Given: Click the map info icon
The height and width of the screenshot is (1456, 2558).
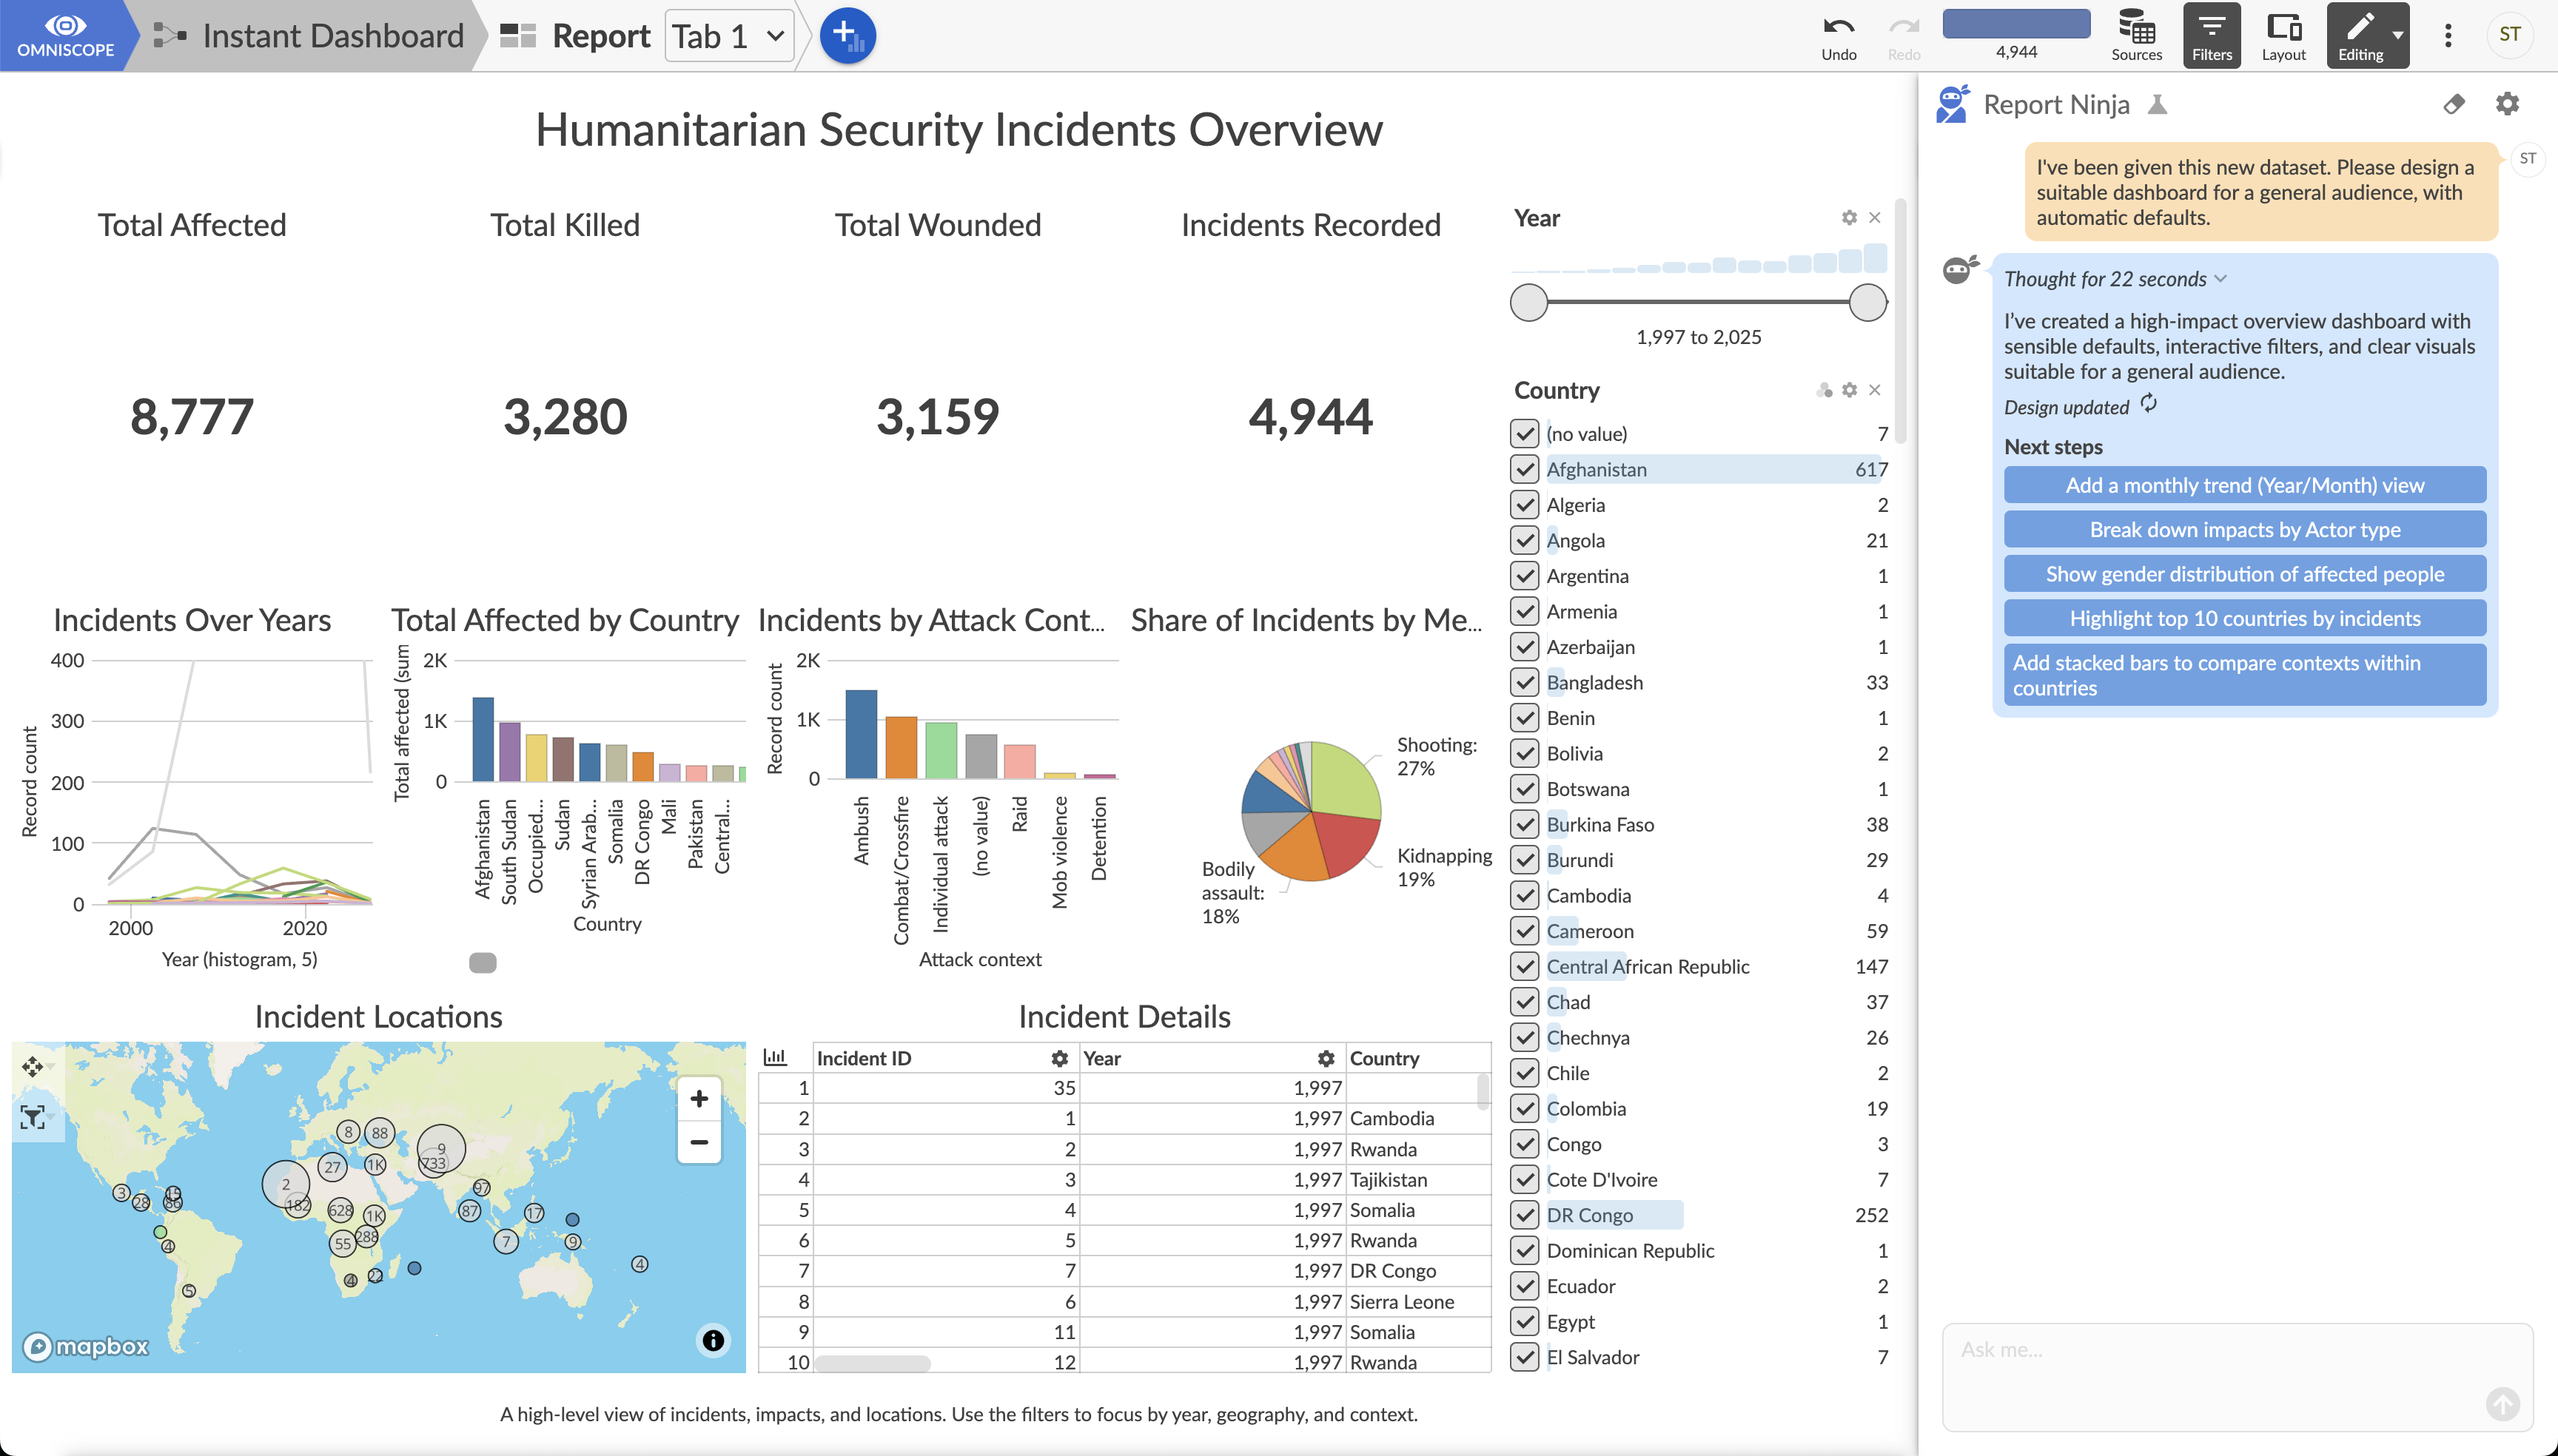Looking at the screenshot, I should [x=712, y=1340].
